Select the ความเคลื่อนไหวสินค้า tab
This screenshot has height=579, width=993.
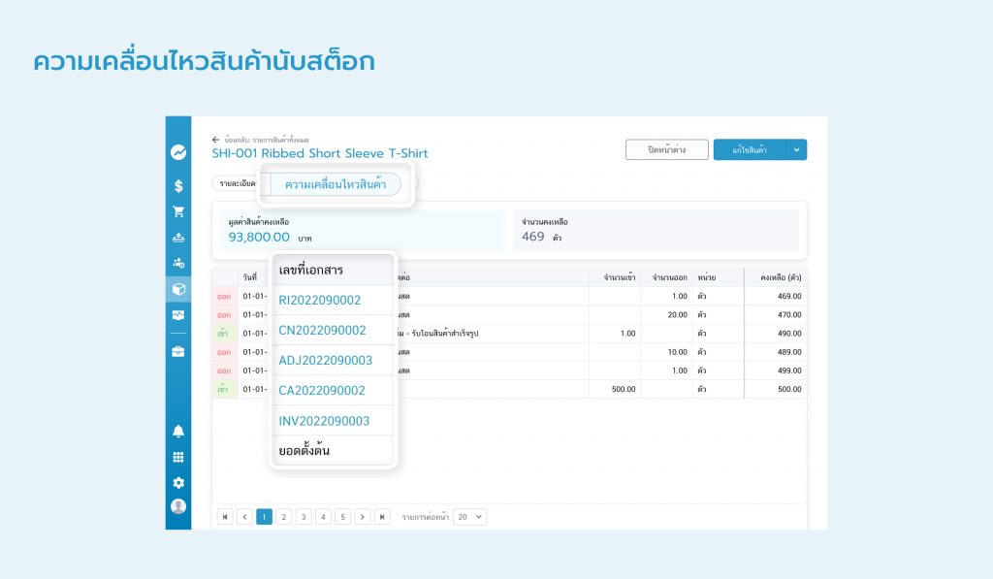(335, 182)
